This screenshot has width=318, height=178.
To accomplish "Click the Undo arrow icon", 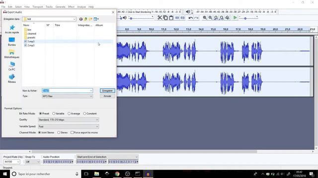I will coord(190,18).
